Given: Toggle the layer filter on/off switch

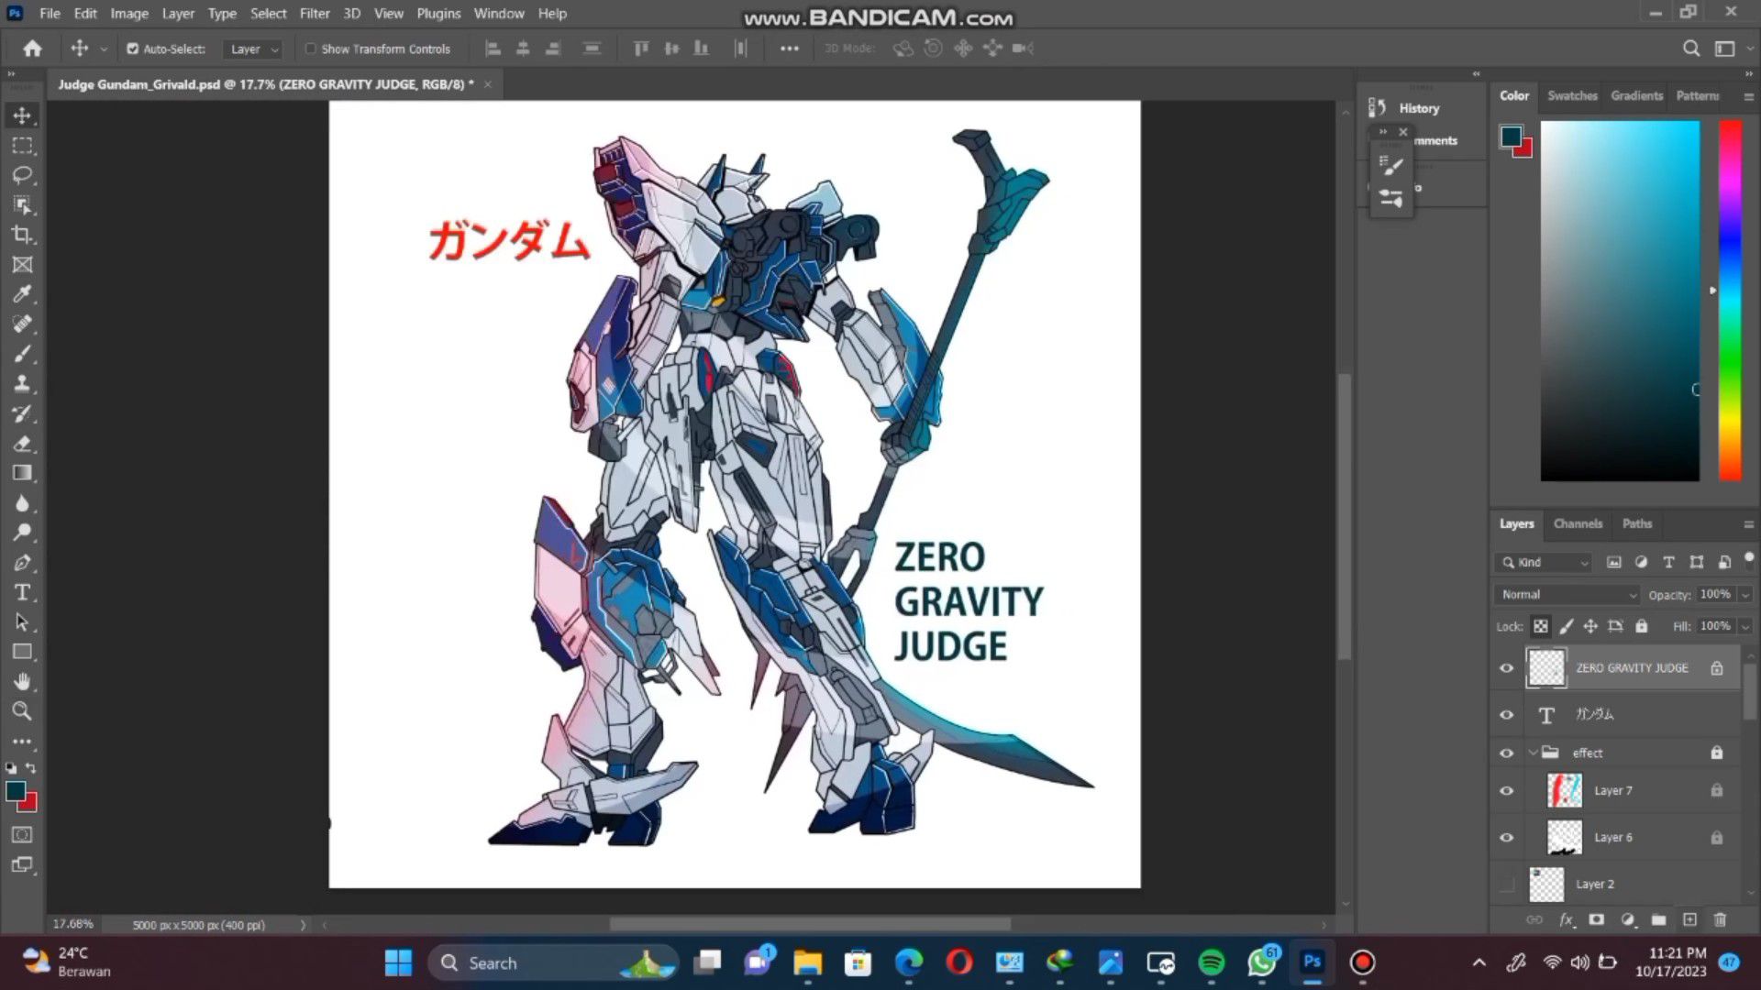Looking at the screenshot, I should [x=1749, y=557].
